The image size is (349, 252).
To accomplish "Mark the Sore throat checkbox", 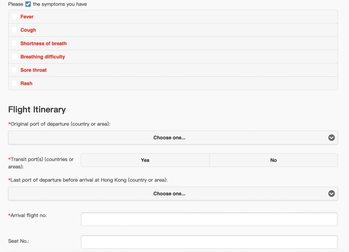I will click(14, 70).
